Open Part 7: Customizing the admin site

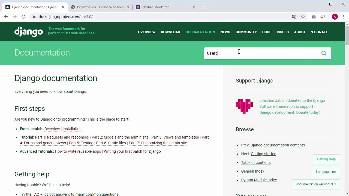[158, 143]
